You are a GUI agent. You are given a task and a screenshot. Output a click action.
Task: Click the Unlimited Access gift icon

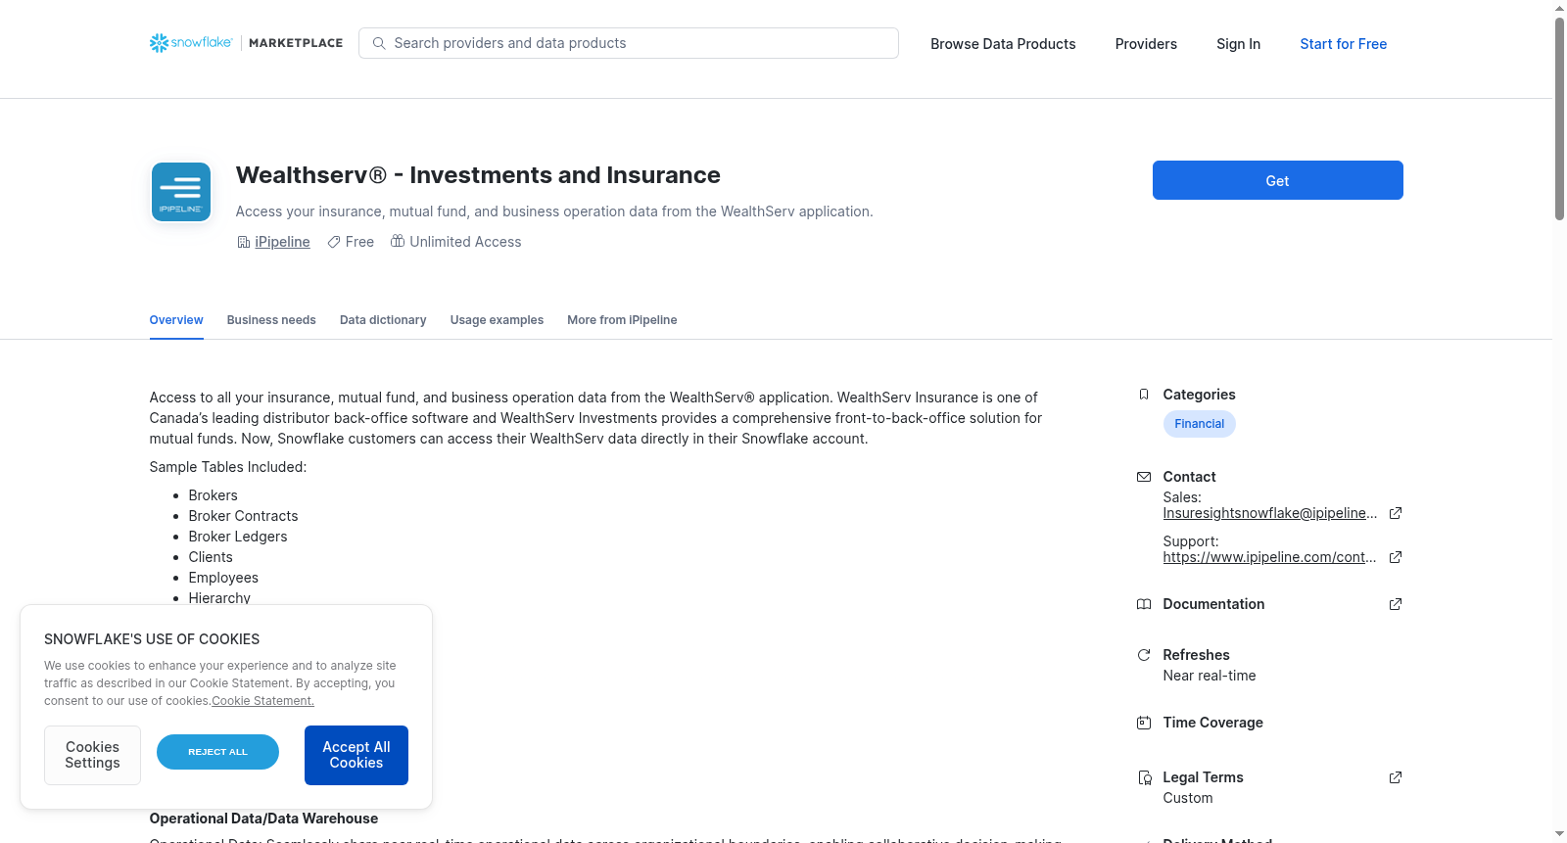coord(398,241)
